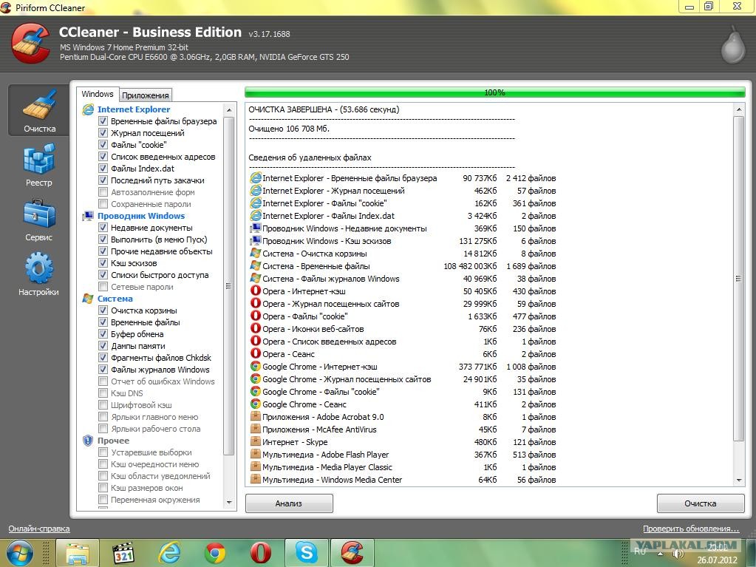Viewport: 756px width, 567px height.
Task: Open Windows Explorer from taskbar
Action: coord(78,553)
